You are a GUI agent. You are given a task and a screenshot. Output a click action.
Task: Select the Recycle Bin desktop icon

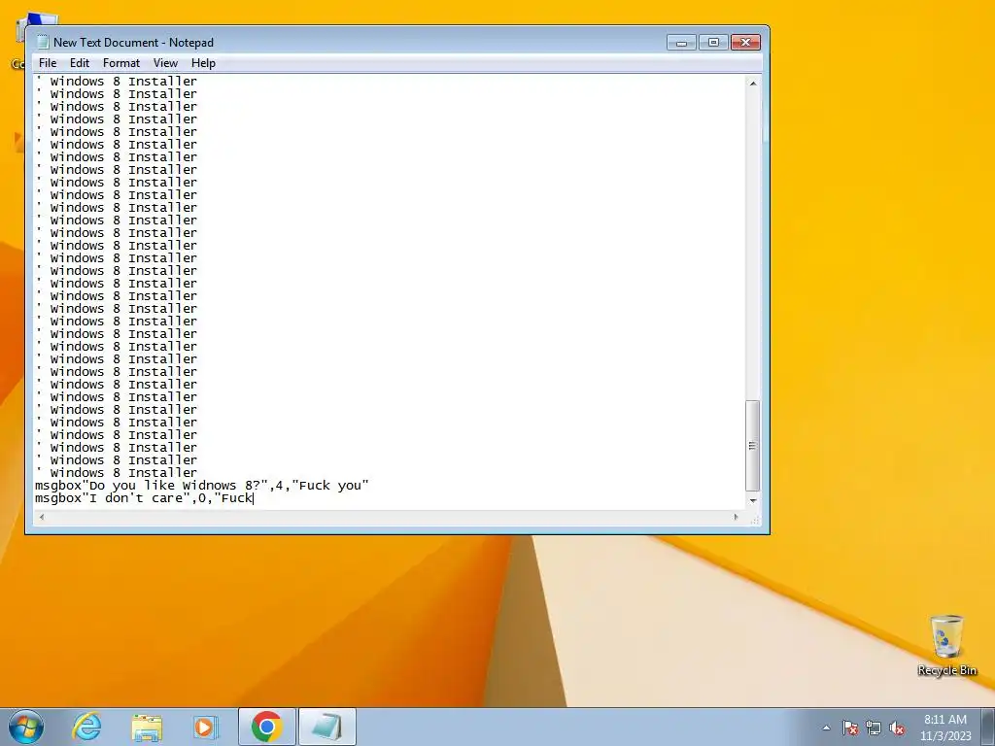(x=946, y=645)
